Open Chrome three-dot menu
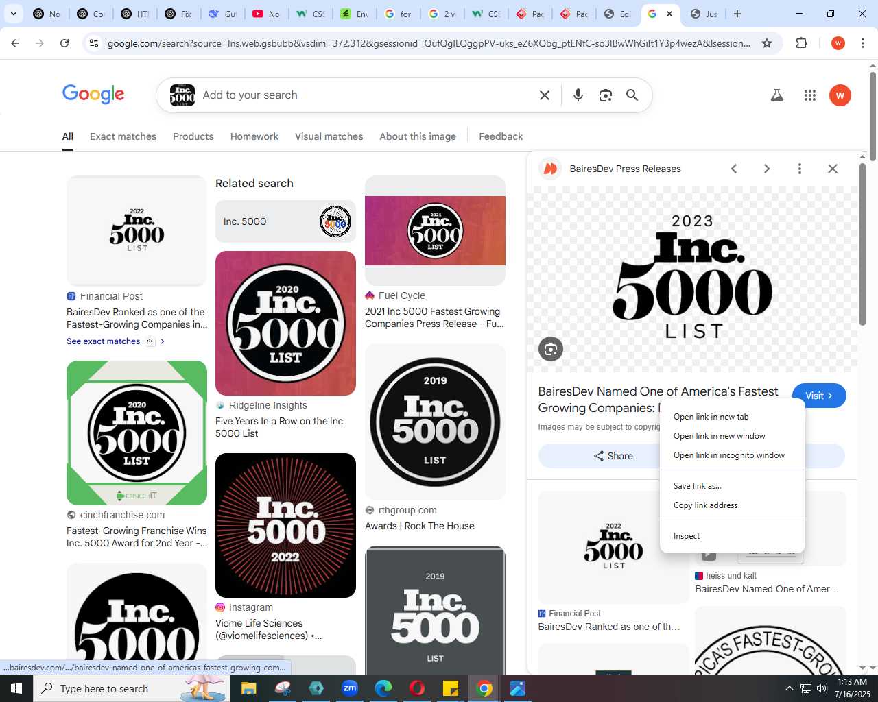The height and width of the screenshot is (702, 878). pos(863,43)
